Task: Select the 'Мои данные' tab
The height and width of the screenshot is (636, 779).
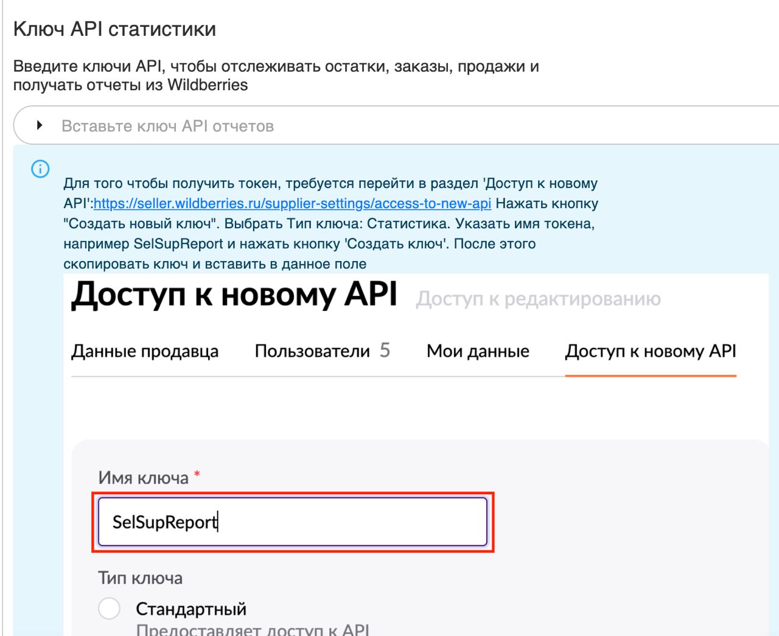Action: point(478,351)
